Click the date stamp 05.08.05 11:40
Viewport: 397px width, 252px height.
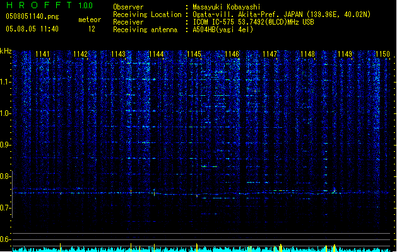pos(32,29)
